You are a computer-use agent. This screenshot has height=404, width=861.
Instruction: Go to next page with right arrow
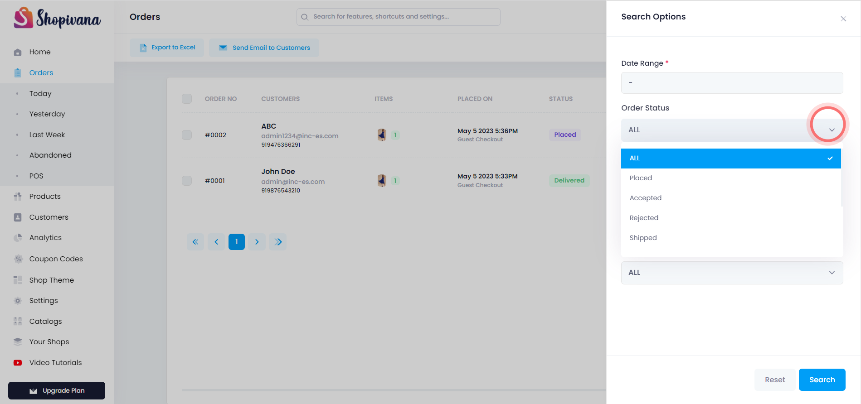[257, 242]
